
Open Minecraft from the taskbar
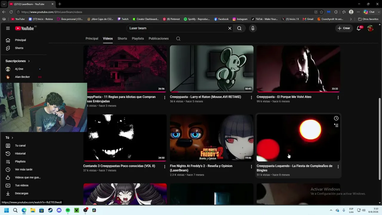coord(76,210)
